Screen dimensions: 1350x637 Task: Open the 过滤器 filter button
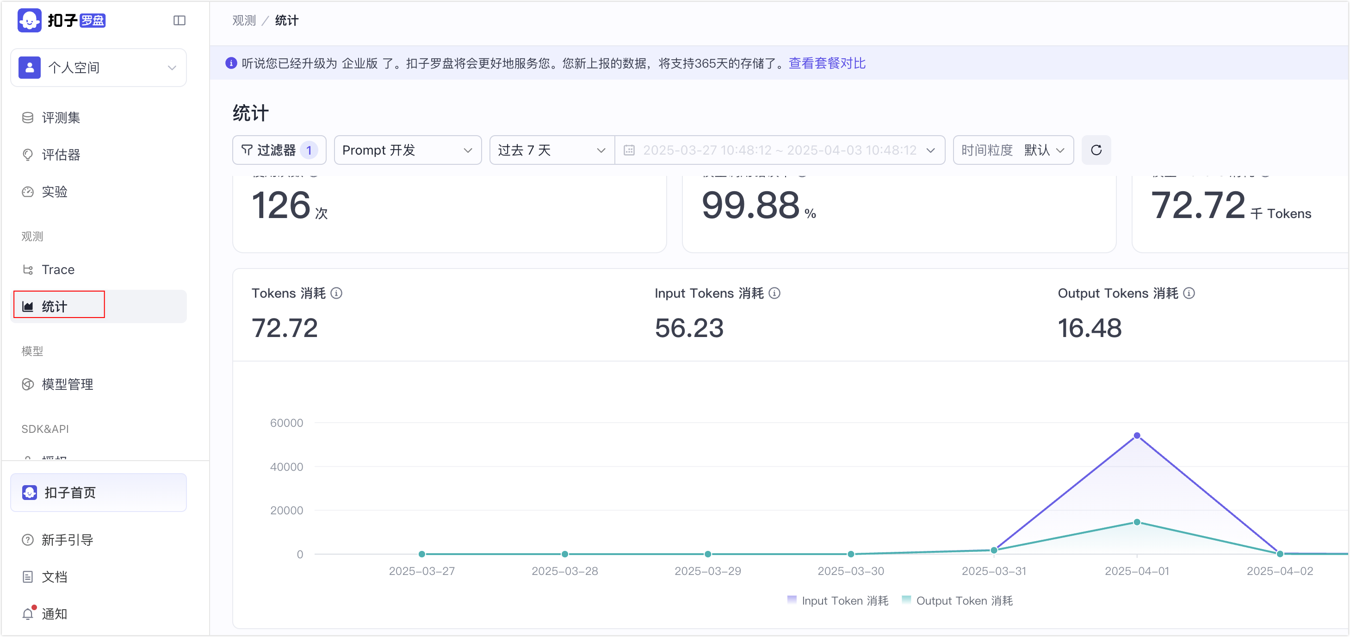tap(279, 150)
